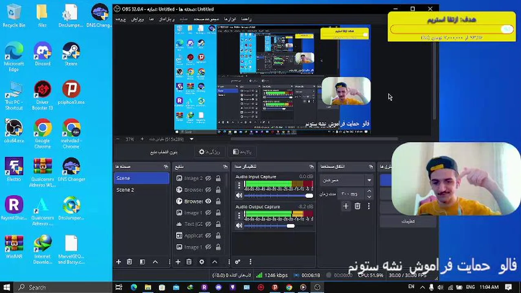Toggle the lock on Text (GDI) source

coord(218,224)
